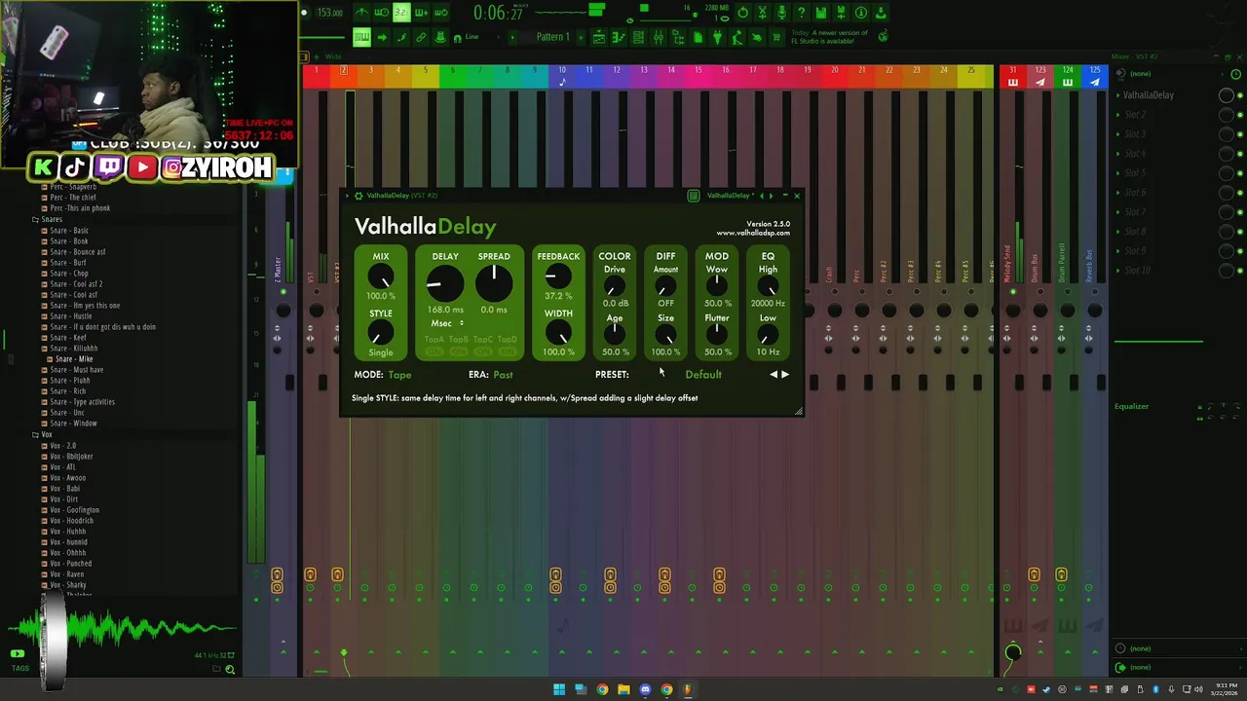Click the right-arrow icon beside piano icon
This screenshot has width=1247, height=701.
tap(382, 37)
